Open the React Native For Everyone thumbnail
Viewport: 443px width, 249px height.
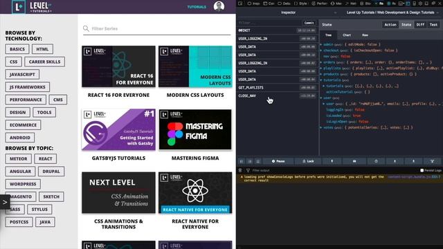195,192
